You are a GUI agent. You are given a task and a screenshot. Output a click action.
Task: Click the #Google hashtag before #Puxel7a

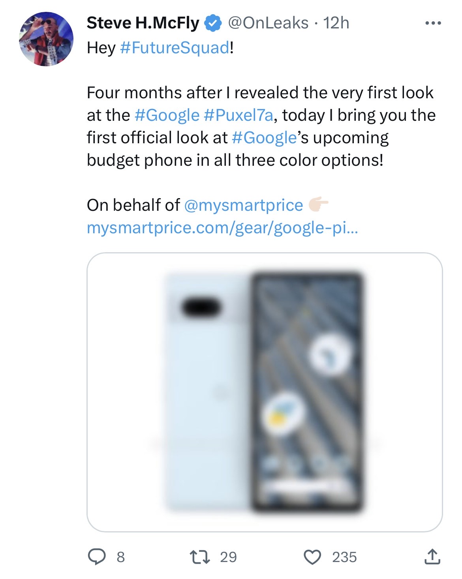(x=167, y=115)
